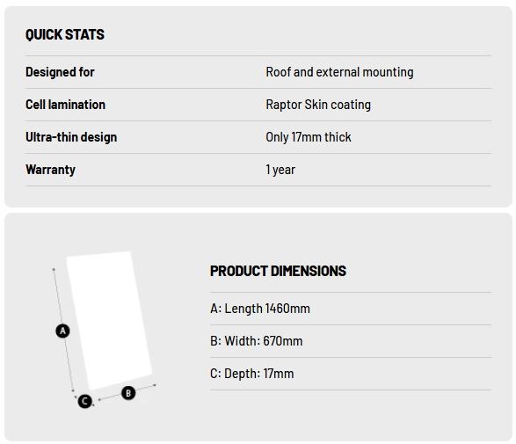Viewport: 516px width, 444px height.
Task: Click the B width marker icon
Action: tap(128, 393)
